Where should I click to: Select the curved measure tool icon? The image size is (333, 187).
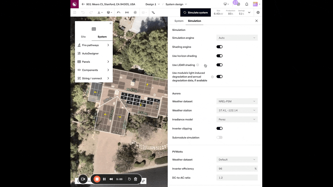119,12
